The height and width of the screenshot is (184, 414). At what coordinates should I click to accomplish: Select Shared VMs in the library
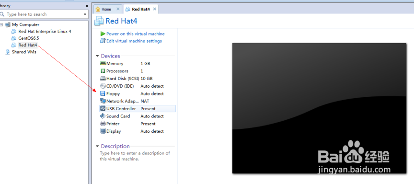[24, 52]
